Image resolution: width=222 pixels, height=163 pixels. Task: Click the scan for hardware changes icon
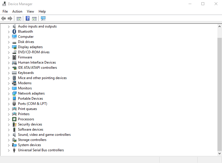(x=43, y=19)
